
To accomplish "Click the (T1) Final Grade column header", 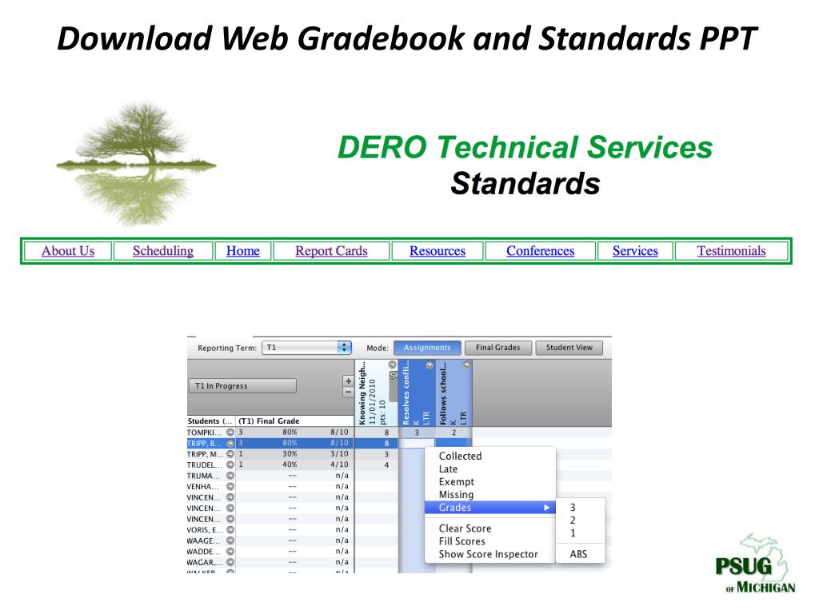I will coord(295,421).
